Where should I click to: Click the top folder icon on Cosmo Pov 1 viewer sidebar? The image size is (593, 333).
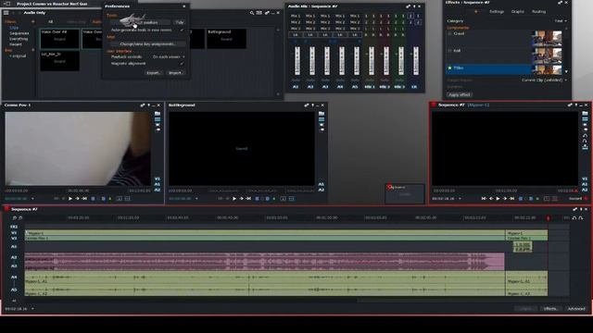[x=158, y=113]
